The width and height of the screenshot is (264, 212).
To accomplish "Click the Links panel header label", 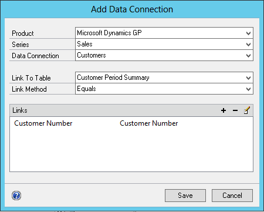I will pyautogui.click(x=20, y=110).
